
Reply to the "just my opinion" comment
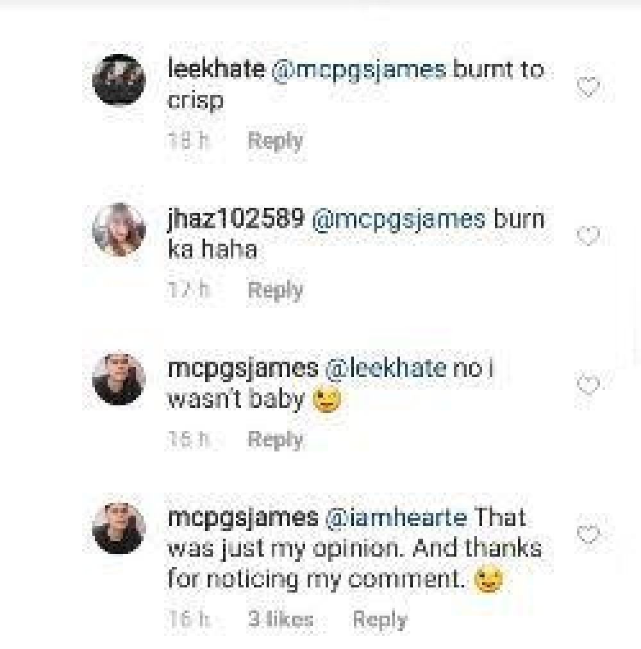[379, 619]
